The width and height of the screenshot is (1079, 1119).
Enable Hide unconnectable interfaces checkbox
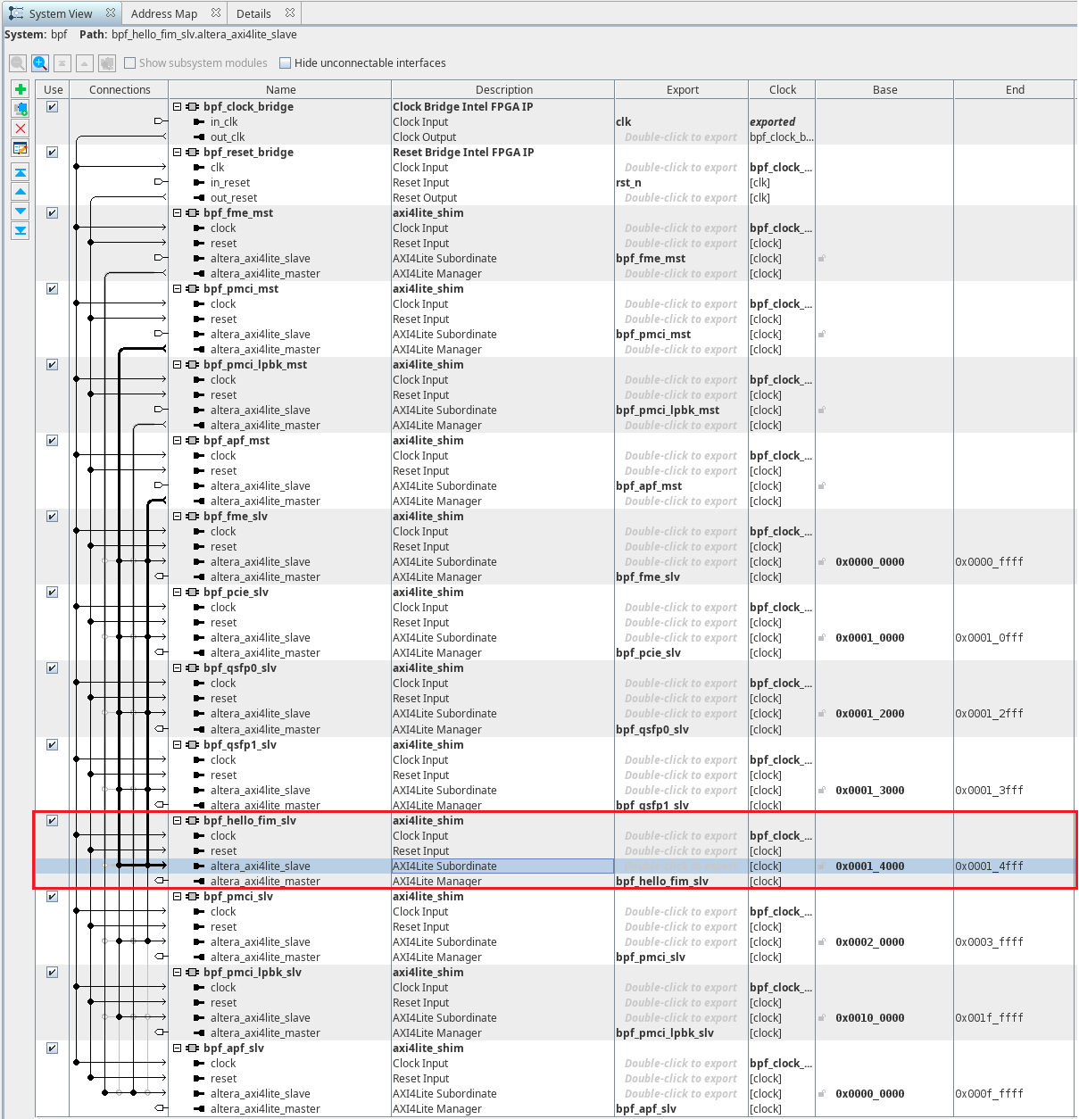[x=286, y=63]
